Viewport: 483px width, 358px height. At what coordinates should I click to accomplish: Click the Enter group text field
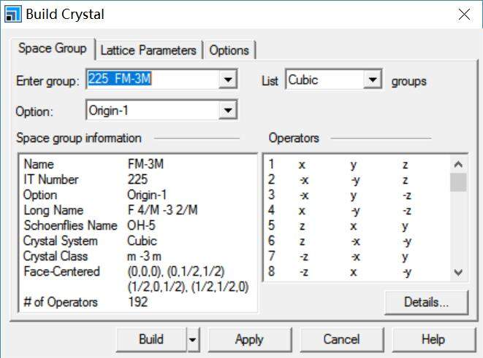pos(152,79)
